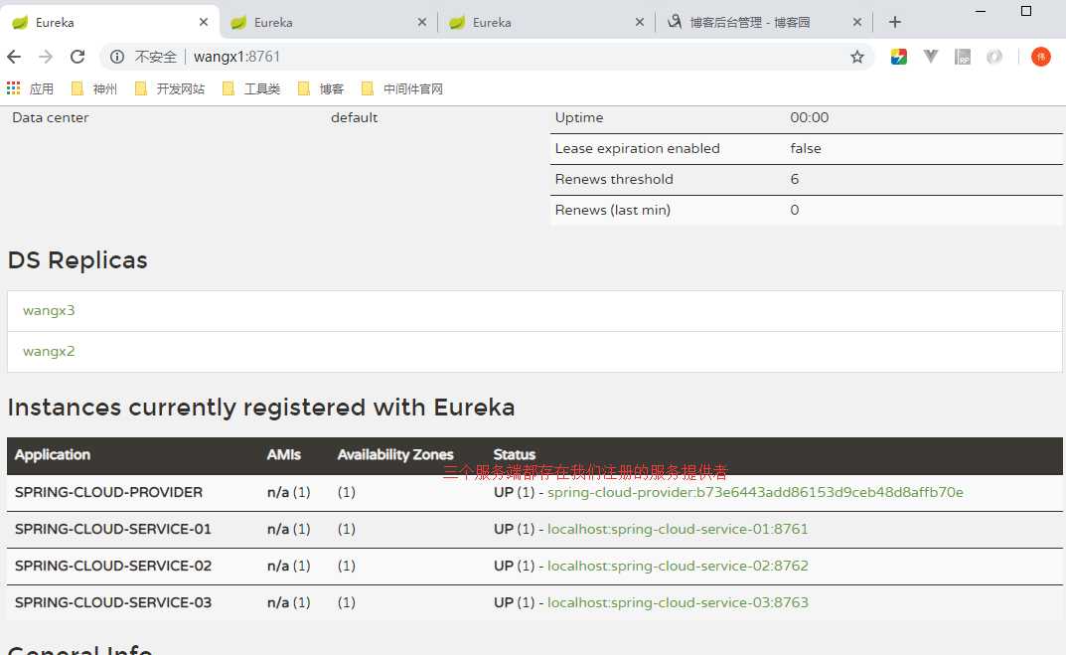Click the Instances currently registered with Eureka heading
The height and width of the screenshot is (655, 1066).
261,408
